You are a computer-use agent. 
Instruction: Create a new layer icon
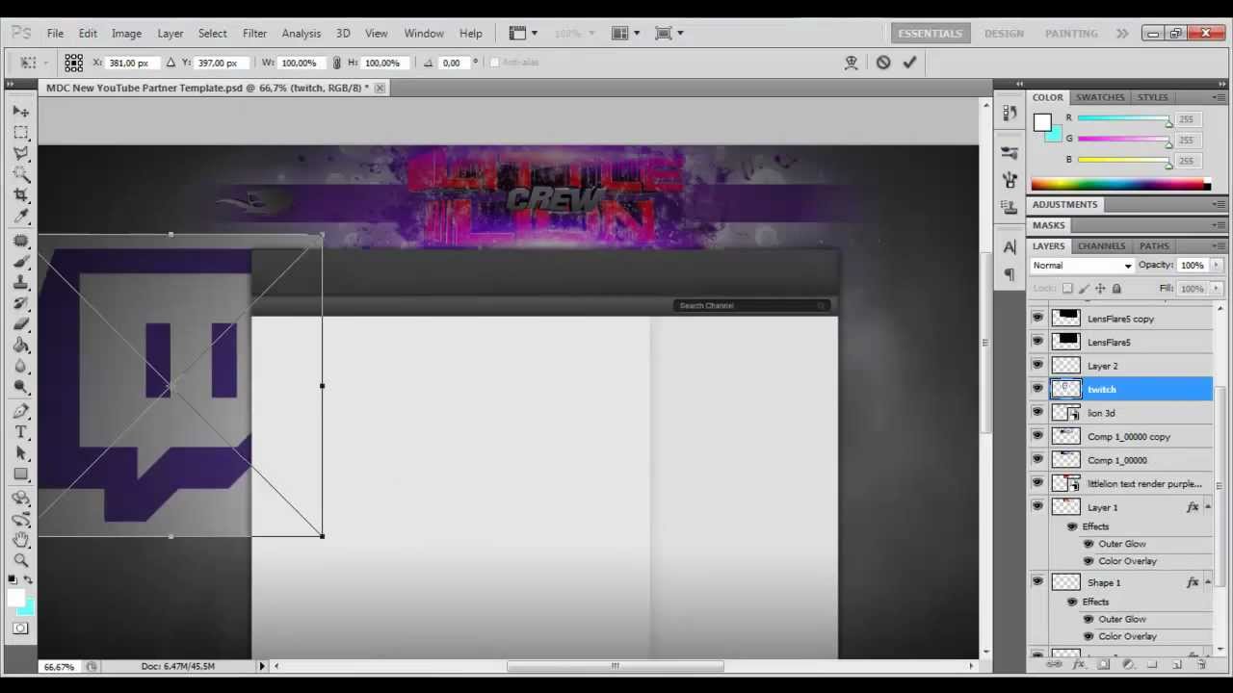click(x=1177, y=664)
